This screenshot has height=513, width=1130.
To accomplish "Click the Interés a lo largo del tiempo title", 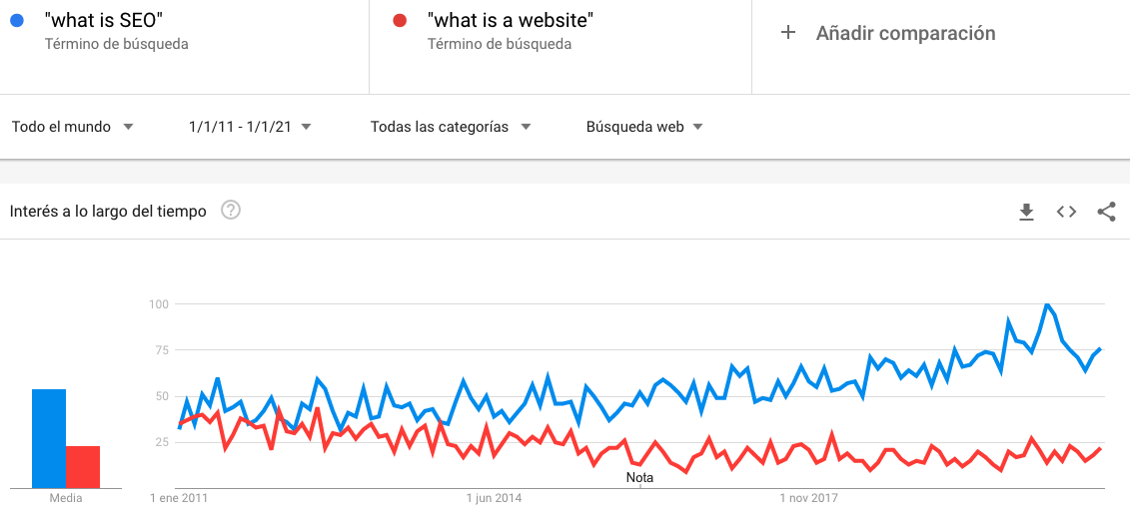I will (x=108, y=211).
